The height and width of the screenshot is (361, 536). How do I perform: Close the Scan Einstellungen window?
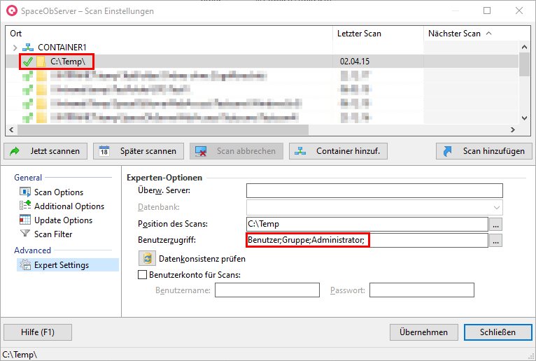pos(519,10)
